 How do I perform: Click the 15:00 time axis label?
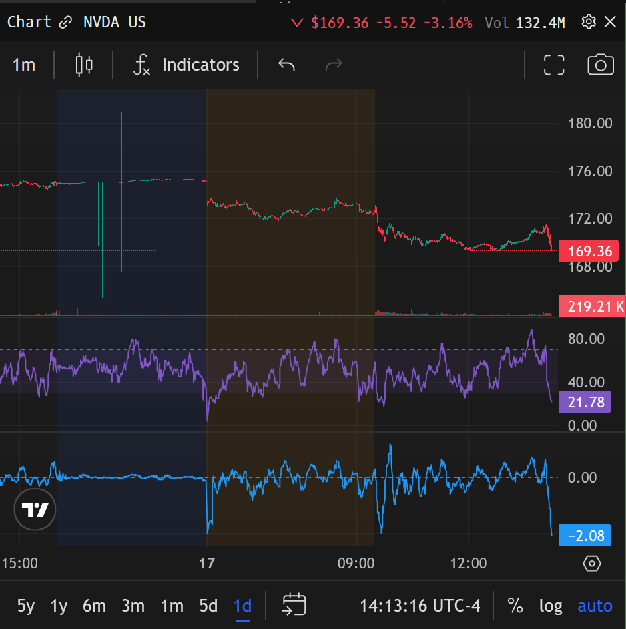(19, 563)
